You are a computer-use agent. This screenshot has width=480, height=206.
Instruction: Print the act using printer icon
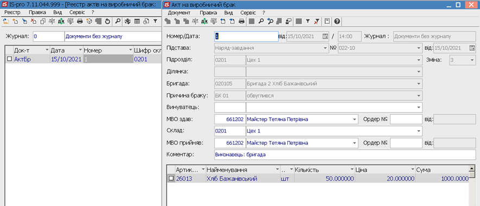click(x=242, y=21)
